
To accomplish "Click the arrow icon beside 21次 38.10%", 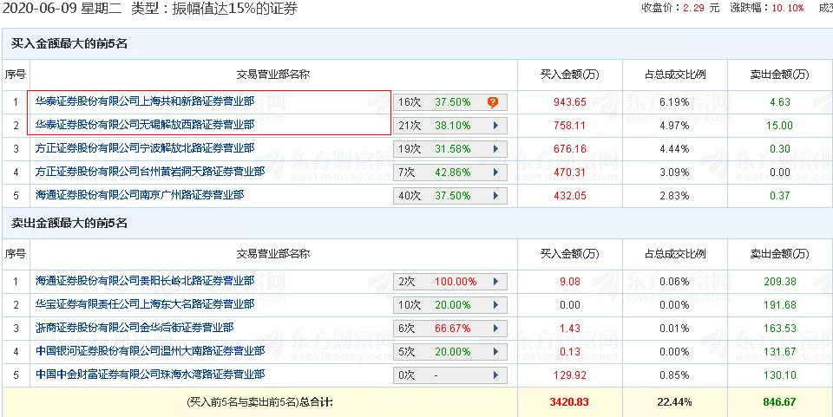I will 495,125.
